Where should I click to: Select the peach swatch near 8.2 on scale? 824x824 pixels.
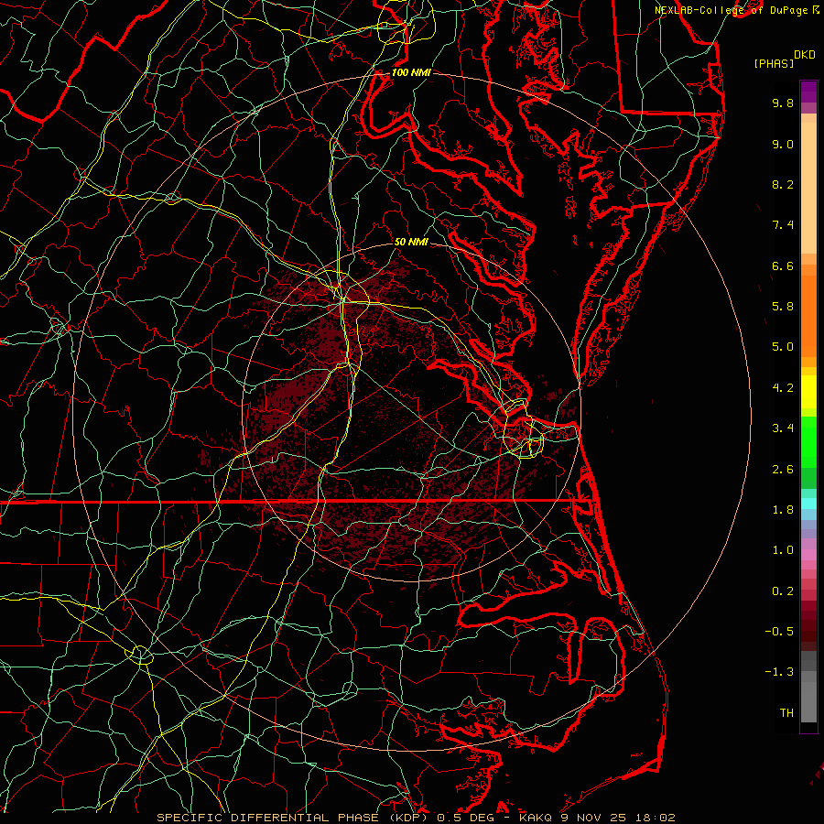[808, 185]
